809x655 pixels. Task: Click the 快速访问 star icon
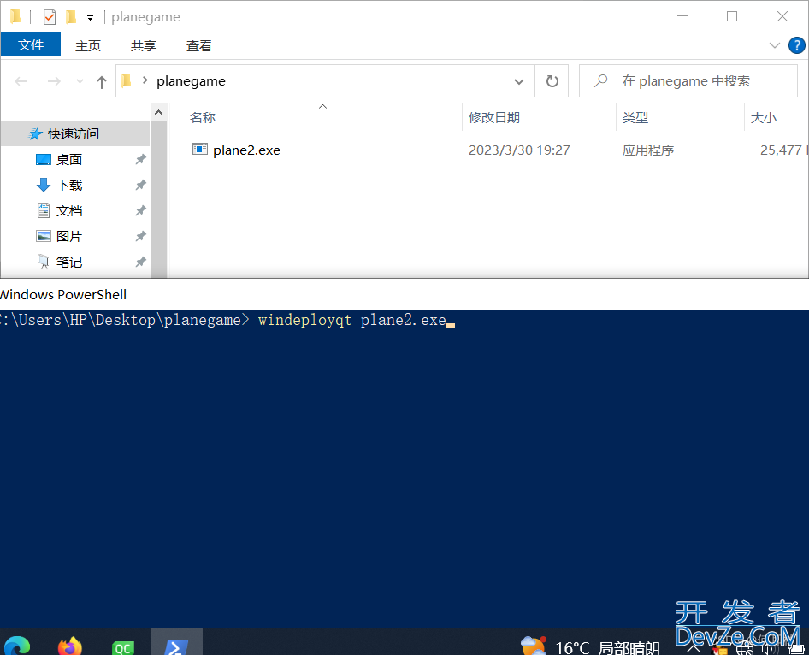point(35,133)
